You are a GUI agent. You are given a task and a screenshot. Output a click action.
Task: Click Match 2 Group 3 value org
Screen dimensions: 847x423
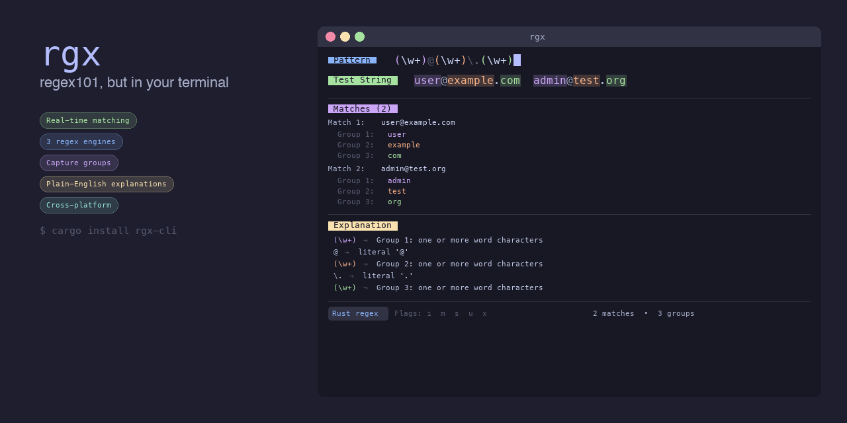point(394,202)
